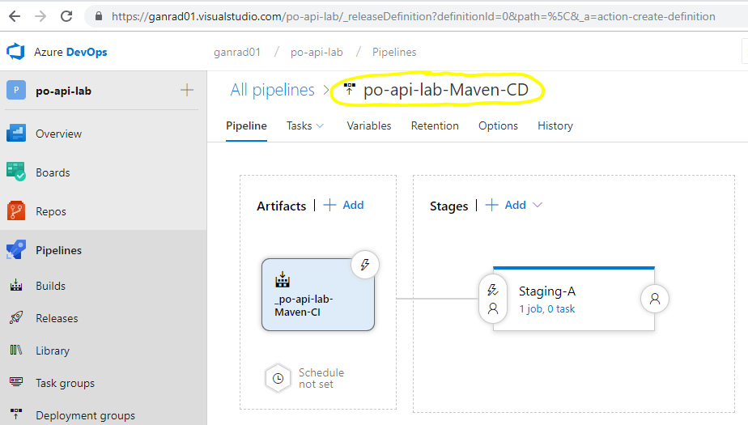This screenshot has height=425, width=748.
Task: Add a new artifact
Action: point(344,205)
